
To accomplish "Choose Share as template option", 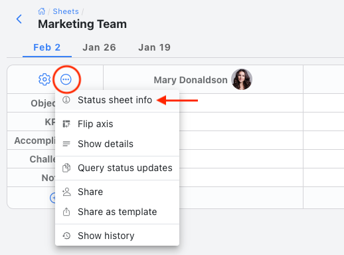I will click(117, 212).
